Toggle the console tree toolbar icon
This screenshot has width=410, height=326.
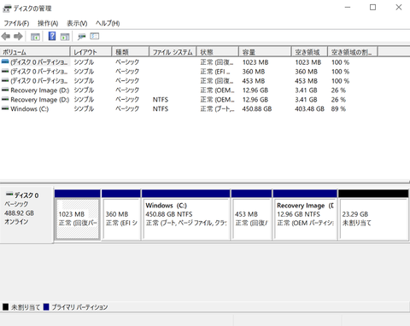(x=35, y=37)
